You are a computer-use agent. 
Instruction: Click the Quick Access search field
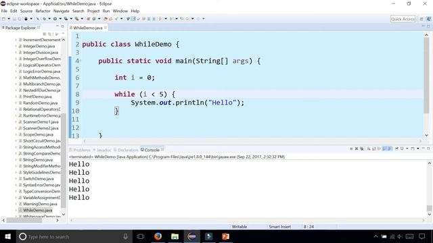tap(403, 19)
